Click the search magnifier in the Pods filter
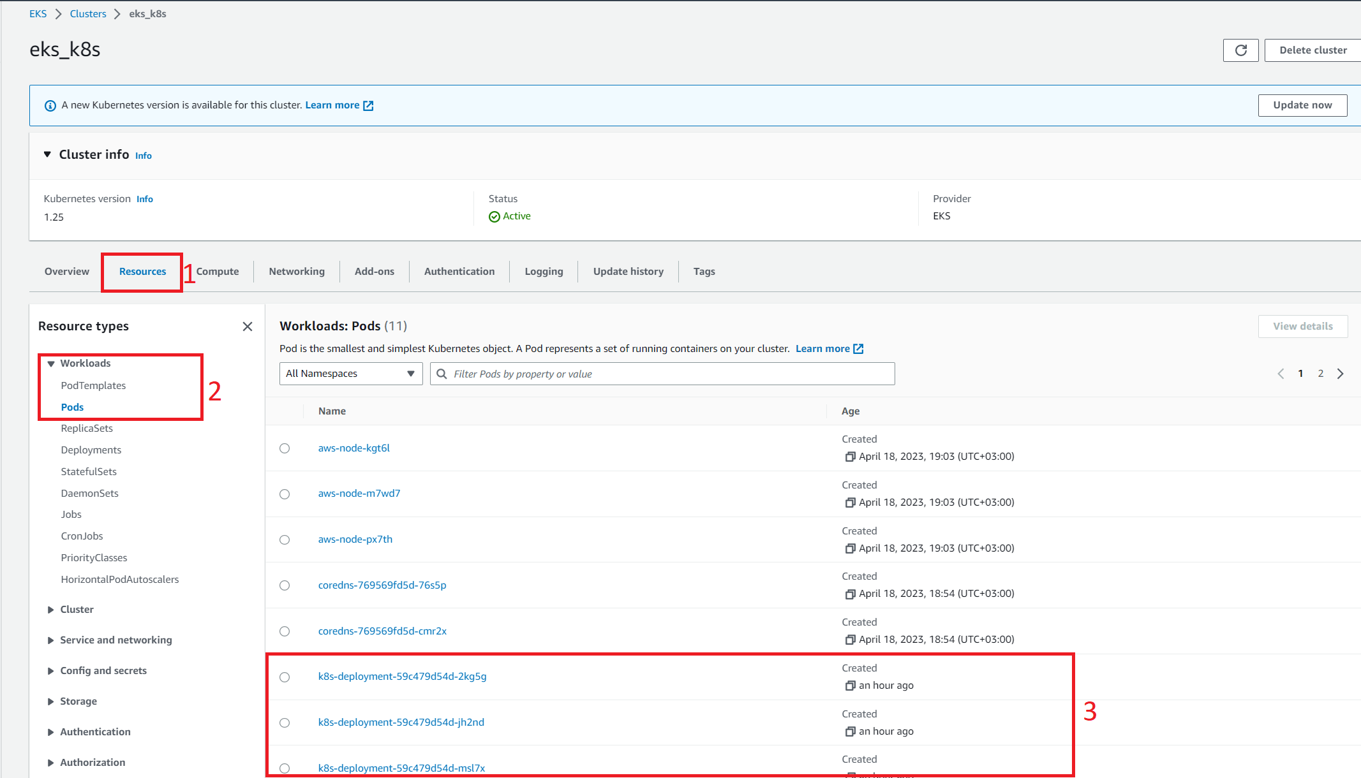 click(x=442, y=374)
